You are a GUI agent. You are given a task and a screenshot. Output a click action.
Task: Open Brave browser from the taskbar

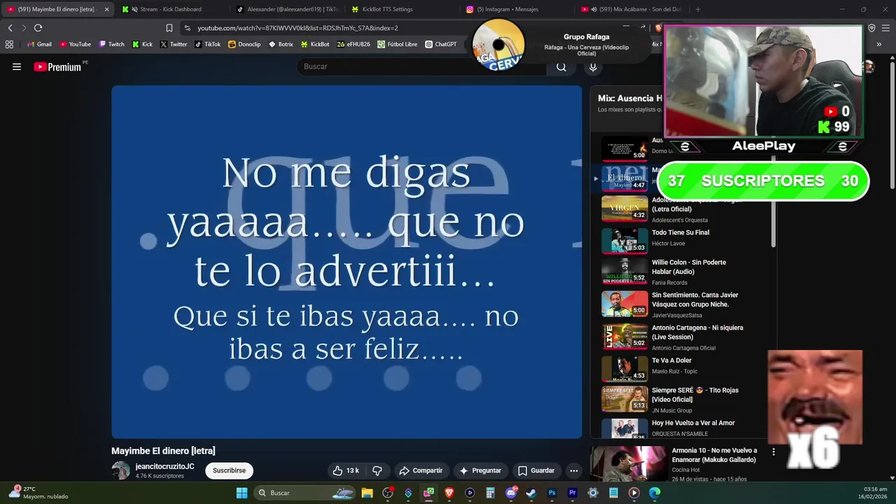449,493
